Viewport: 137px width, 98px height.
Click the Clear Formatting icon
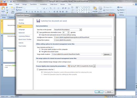click(x=51, y=8)
